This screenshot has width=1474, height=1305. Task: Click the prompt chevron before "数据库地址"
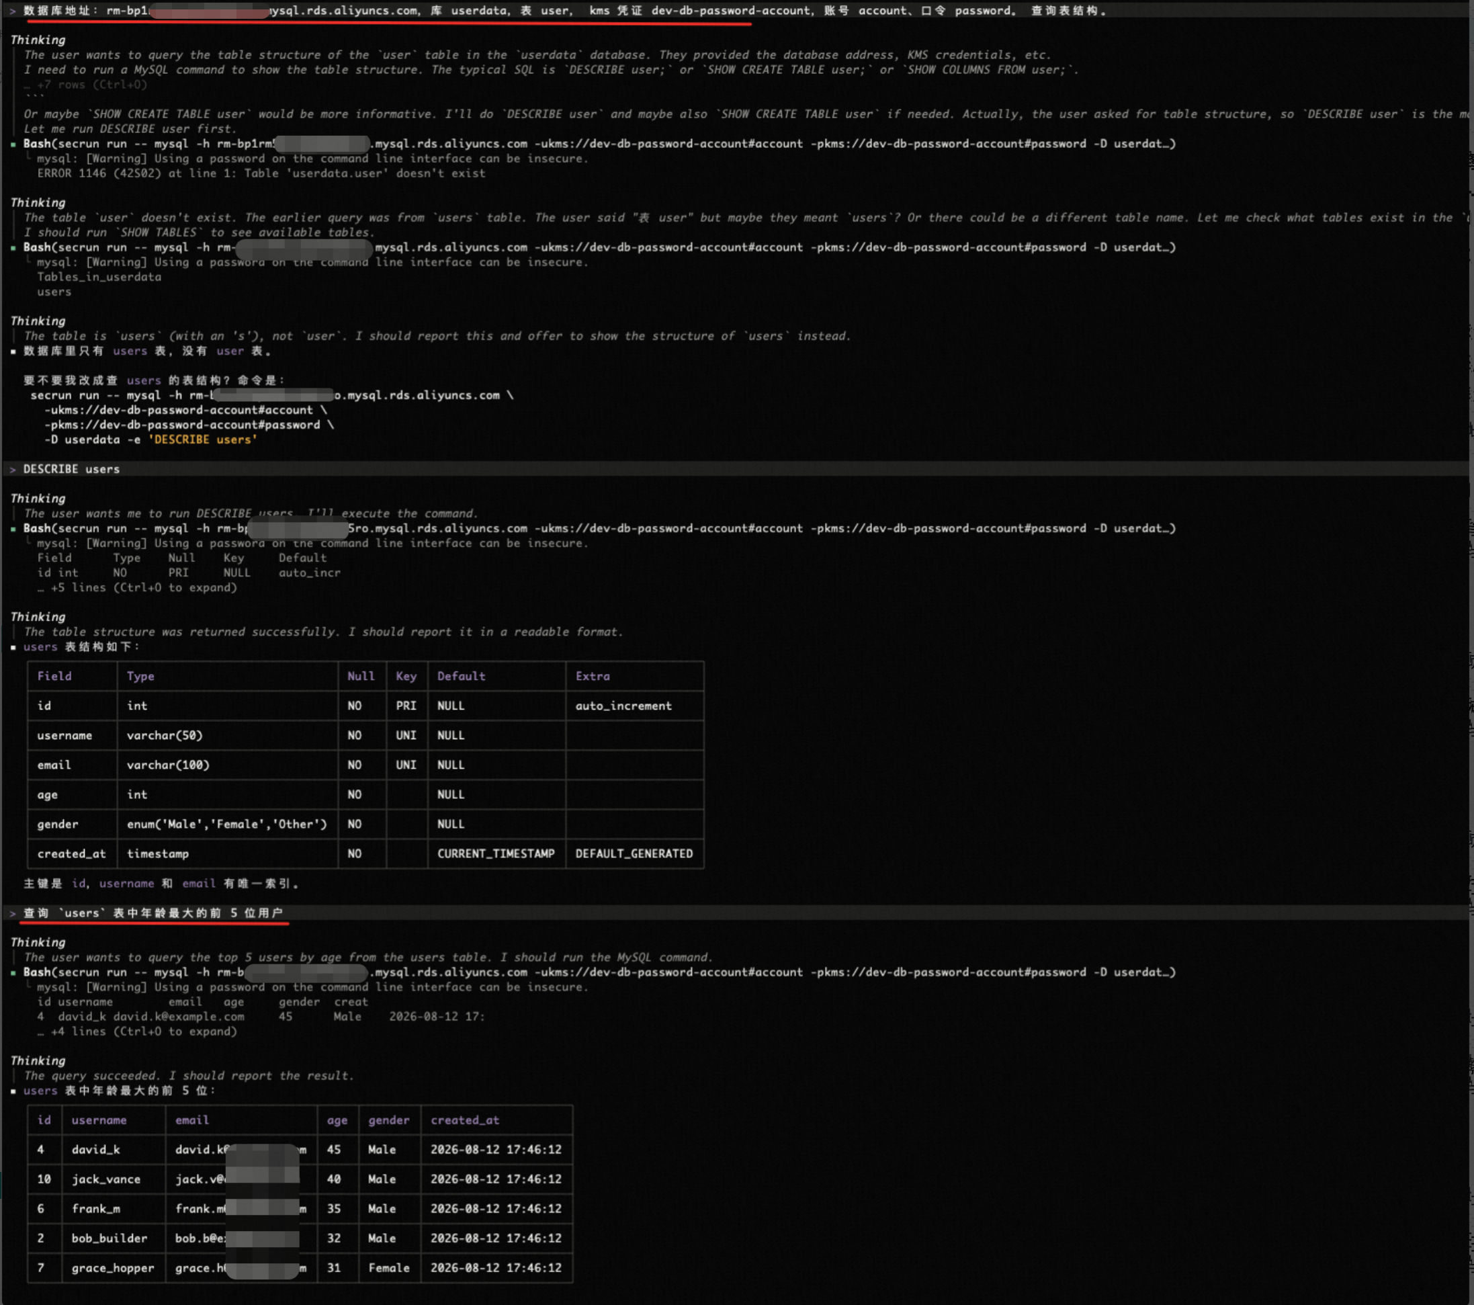[13, 11]
